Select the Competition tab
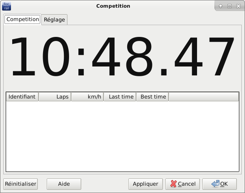The width and height of the screenshot is (245, 193). (x=23, y=19)
